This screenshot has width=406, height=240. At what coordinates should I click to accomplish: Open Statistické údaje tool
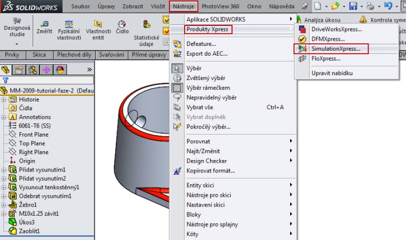[x=147, y=34]
